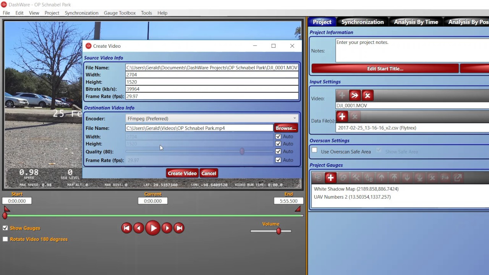Uncheck the Height Auto checkbox

(278, 144)
